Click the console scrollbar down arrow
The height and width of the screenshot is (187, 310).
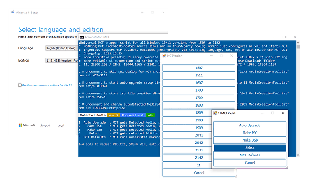coord(298,155)
